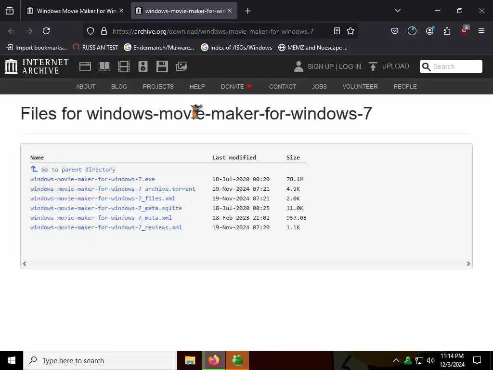The image size is (493, 370).
Task: Open VOLUNTEER menu item
Action: (360, 87)
